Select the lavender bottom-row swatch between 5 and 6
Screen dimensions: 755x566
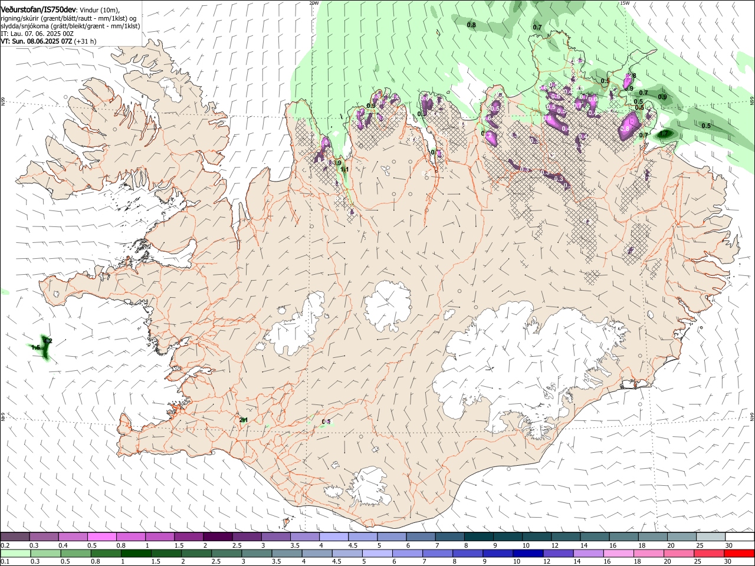pyautogui.click(x=377, y=553)
